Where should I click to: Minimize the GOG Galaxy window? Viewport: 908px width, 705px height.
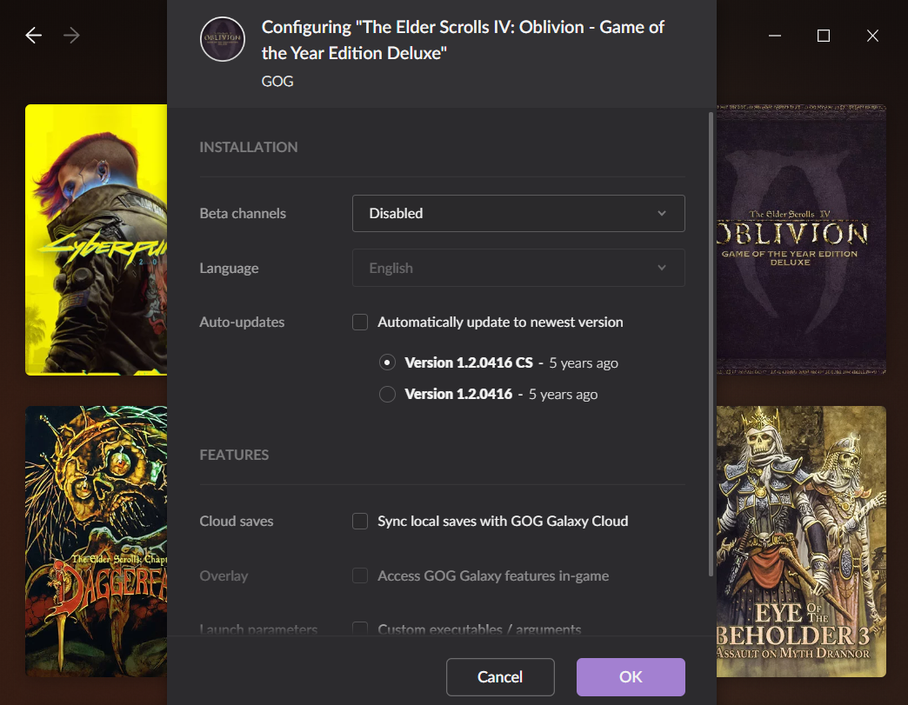coord(775,36)
